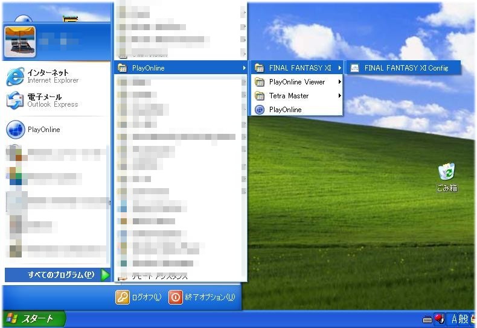Expand the PlayOnline Viewer submenu arrow
Viewport: 477px width, 328px height.
click(x=339, y=82)
